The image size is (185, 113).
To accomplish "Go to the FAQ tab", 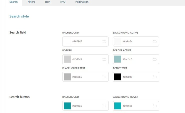I will [63, 2].
